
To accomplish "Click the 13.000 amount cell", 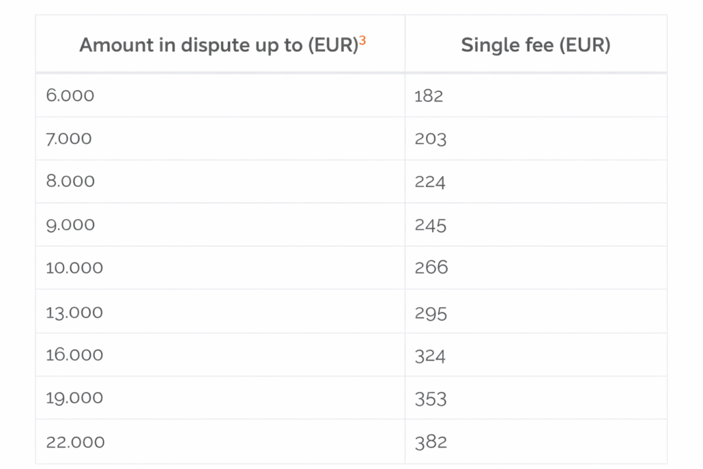I will (74, 312).
